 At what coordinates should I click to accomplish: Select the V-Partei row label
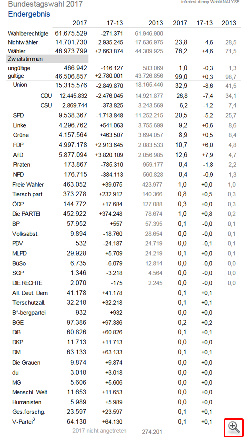point(24,422)
